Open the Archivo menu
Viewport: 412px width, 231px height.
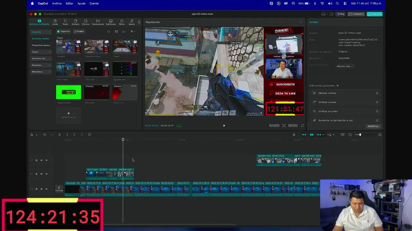(57, 4)
